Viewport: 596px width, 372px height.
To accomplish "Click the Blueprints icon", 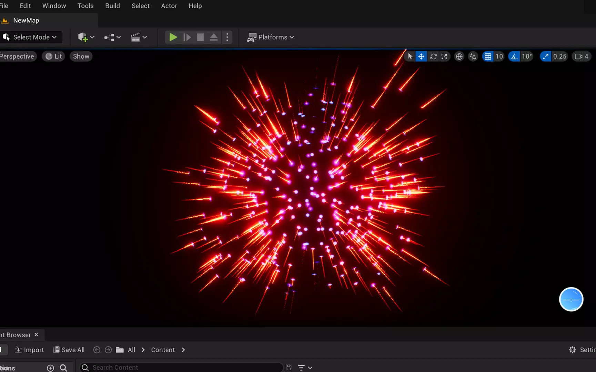I will pyautogui.click(x=109, y=37).
